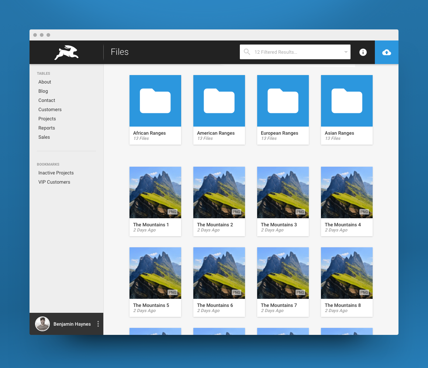Open the Asian Ranges folder icon

tap(347, 101)
